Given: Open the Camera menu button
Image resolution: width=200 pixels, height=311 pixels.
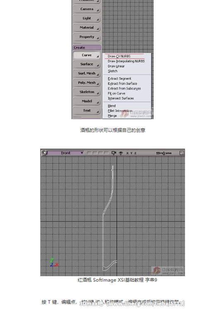Looking at the screenshot, I should [87, 9].
